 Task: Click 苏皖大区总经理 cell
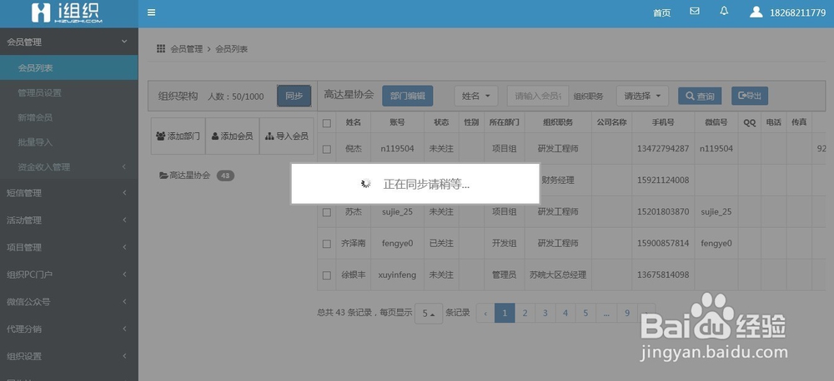[558, 275]
